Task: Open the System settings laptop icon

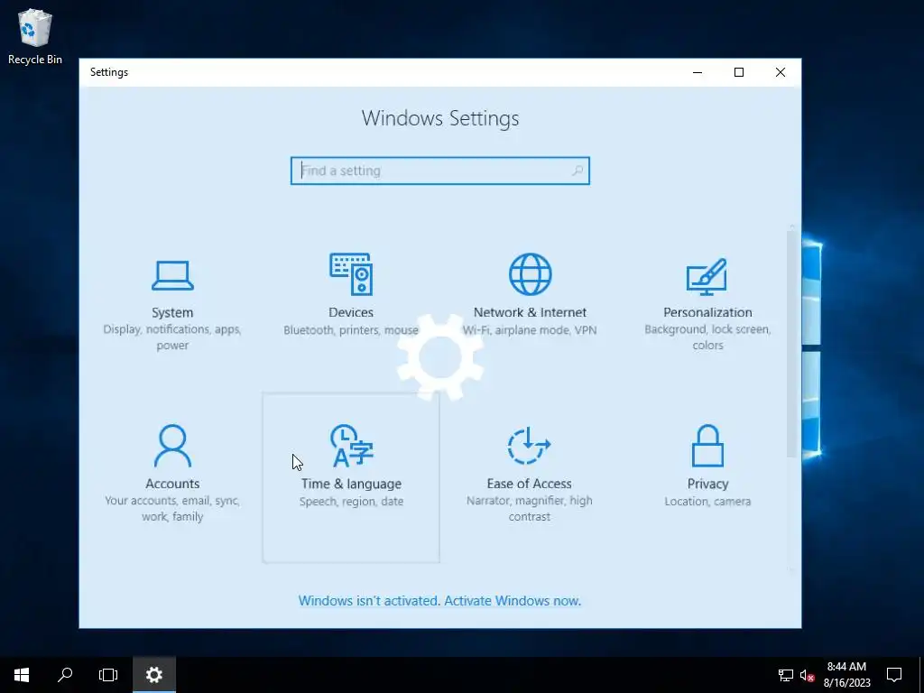Action: pyautogui.click(x=172, y=276)
